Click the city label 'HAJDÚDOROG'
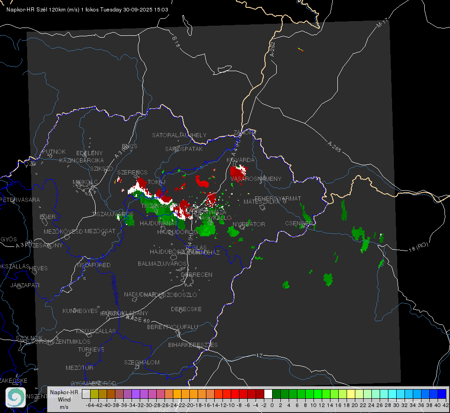The width and height of the screenshot is (450, 413). pyautogui.click(x=177, y=232)
